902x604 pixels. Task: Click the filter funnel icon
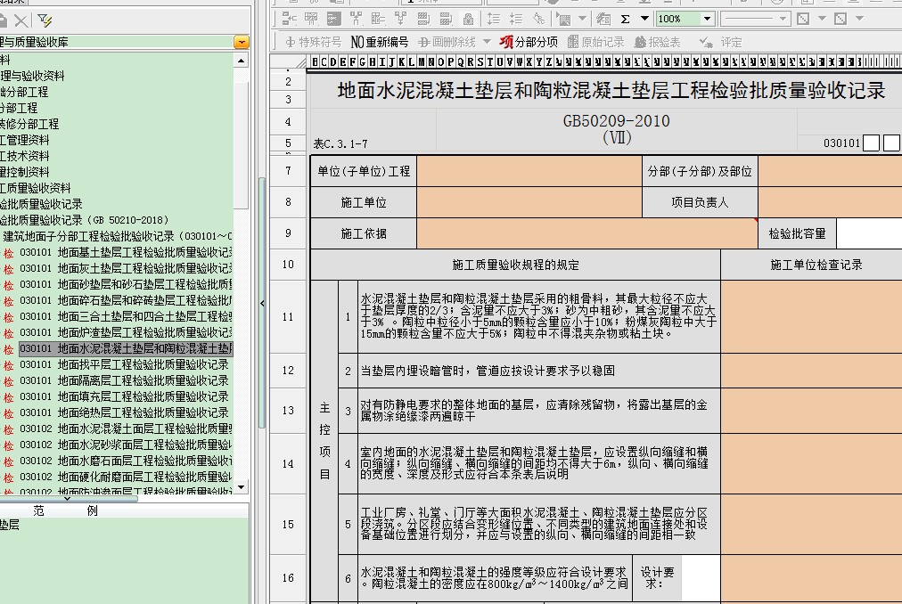[45, 20]
